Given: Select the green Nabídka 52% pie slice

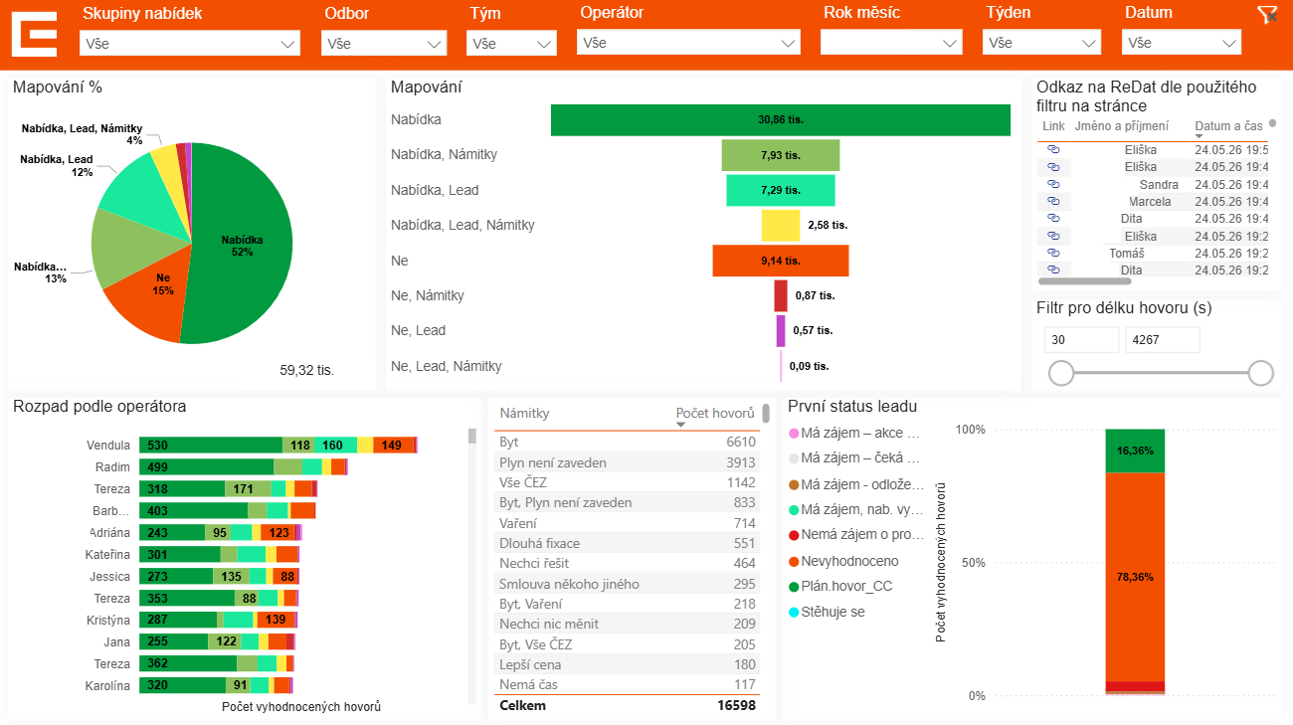Looking at the screenshot, I should [244, 244].
